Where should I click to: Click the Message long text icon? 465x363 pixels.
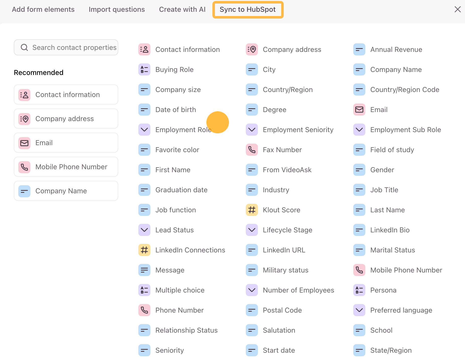tap(144, 270)
